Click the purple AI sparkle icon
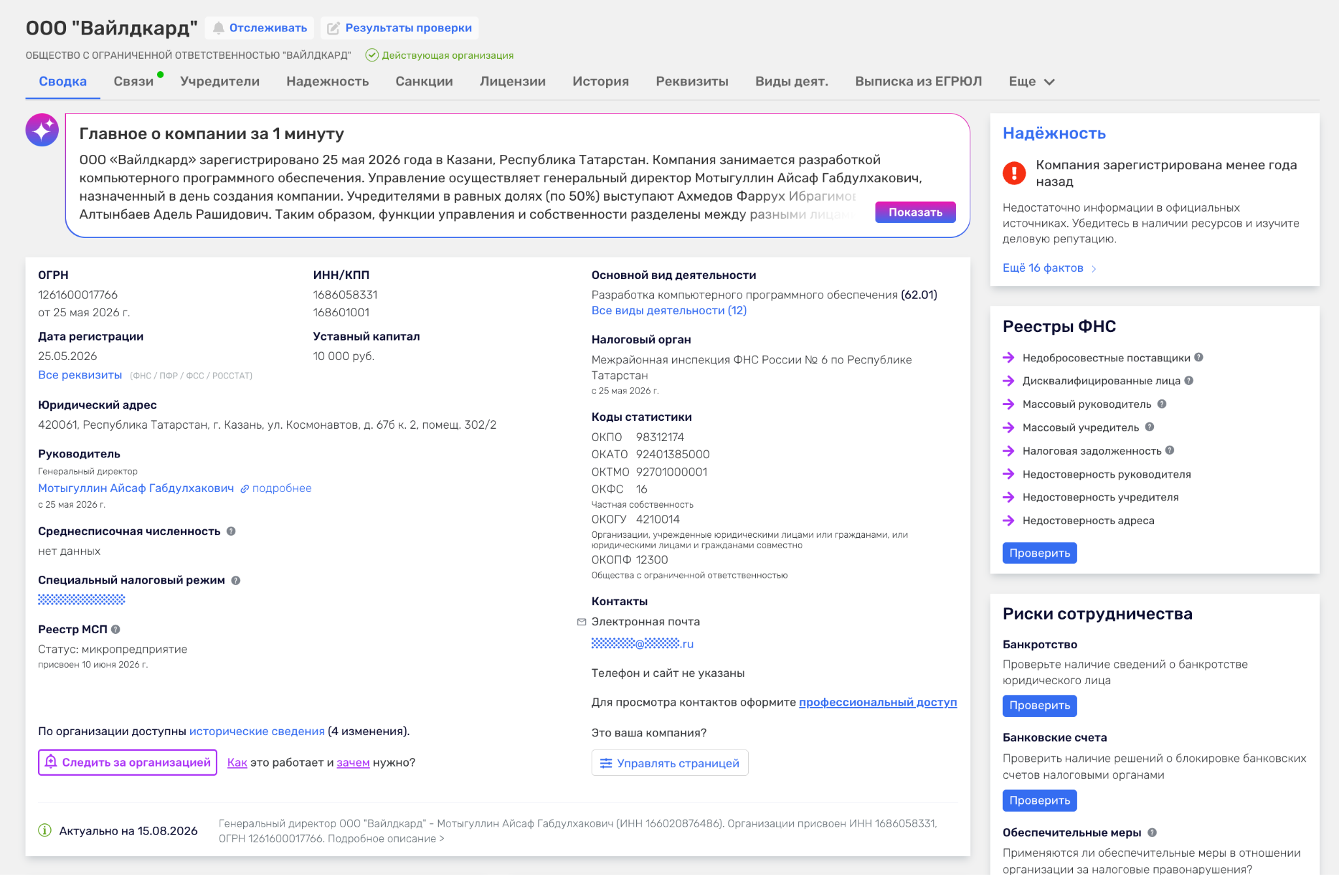1339x875 pixels. 42,130
